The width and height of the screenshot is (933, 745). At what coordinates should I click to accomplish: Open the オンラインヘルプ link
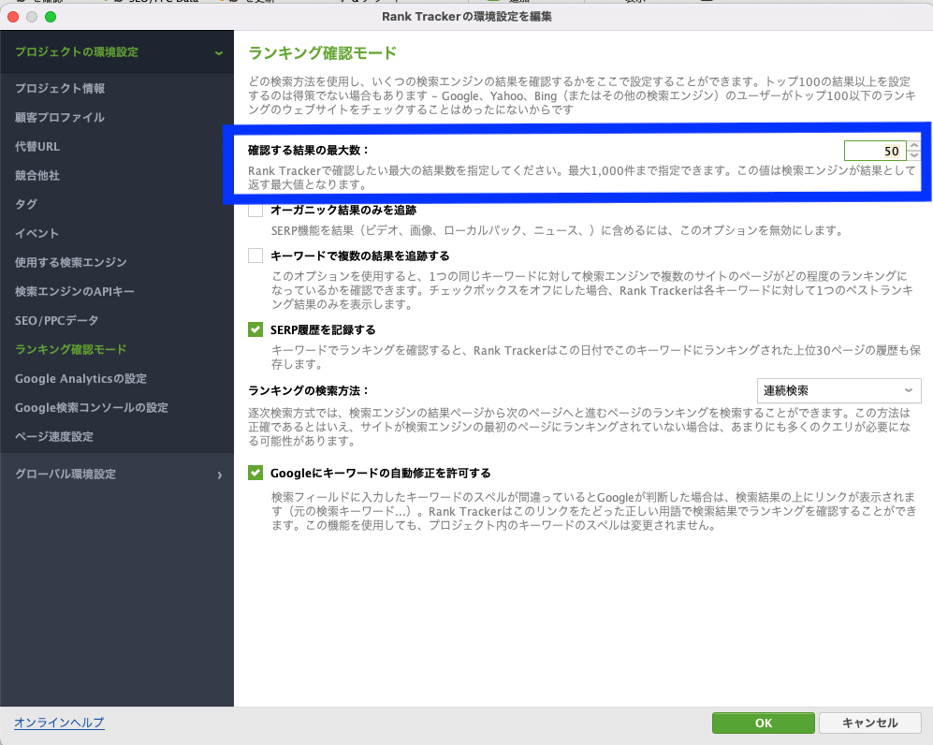click(60, 723)
